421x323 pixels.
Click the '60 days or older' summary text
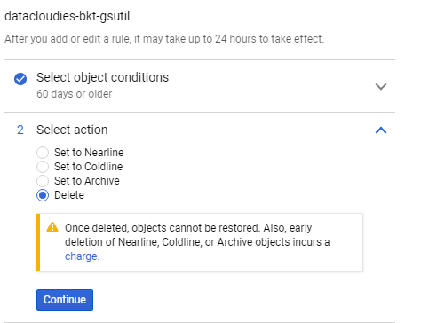[75, 94]
